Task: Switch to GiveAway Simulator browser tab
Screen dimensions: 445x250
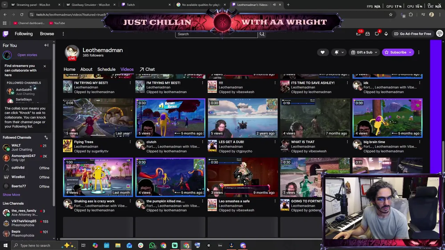Action: 90,5
